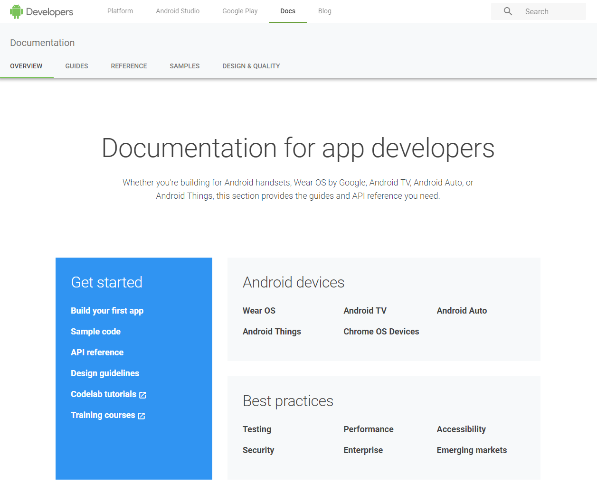Click the search magnifier icon
This screenshot has height=482, width=597.
click(x=508, y=11)
